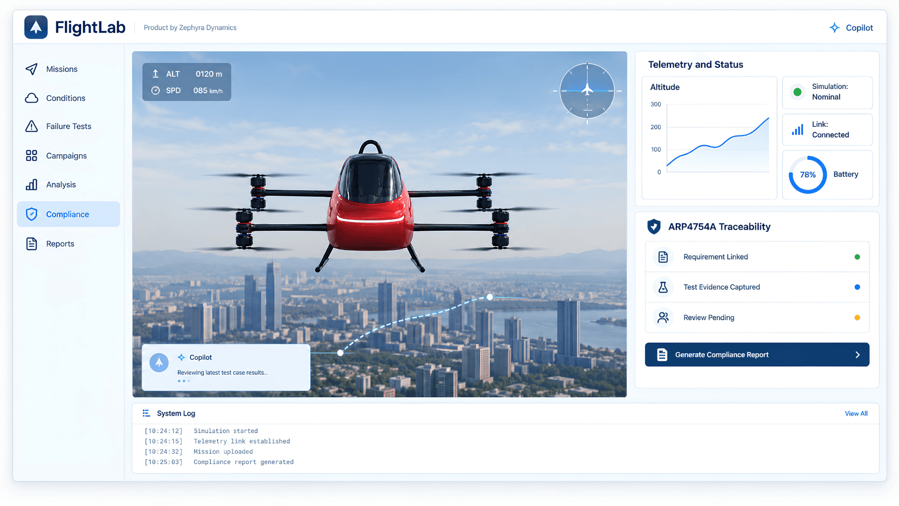Click the Link signal bars icon
This screenshot has width=899, height=506.
pyautogui.click(x=797, y=130)
